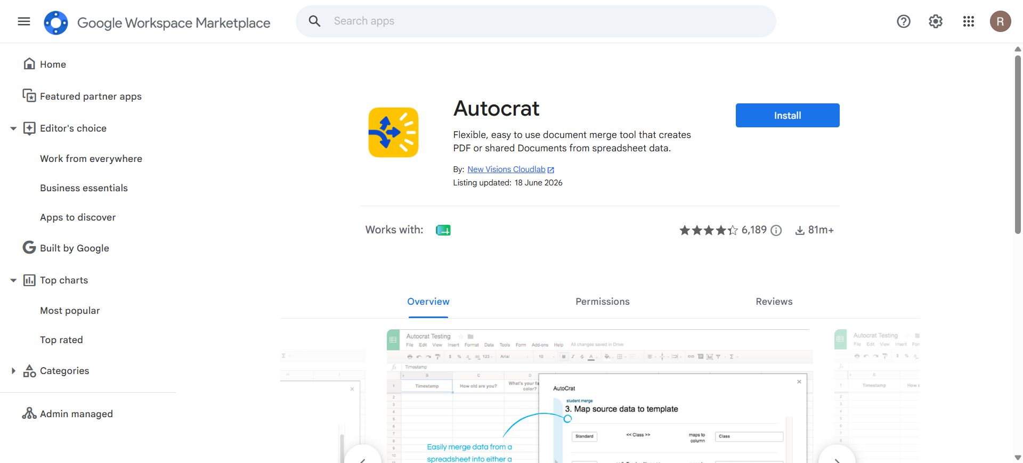Open Business essentials category
The image size is (1023, 463).
tap(84, 188)
